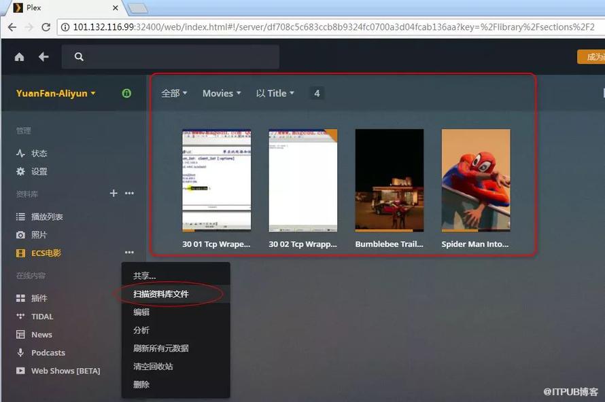Screen dimensions: 605x402
Task: Expand the YuanFan-Aliyun server dropdown
Action: [56, 94]
